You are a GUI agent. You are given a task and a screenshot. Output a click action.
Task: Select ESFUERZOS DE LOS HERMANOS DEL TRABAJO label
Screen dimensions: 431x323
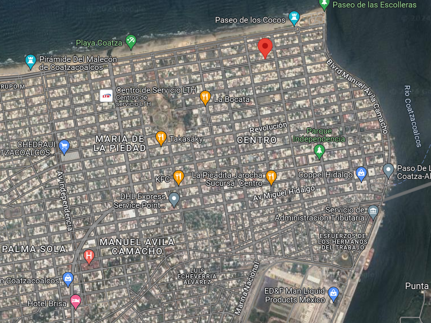tap(343, 241)
